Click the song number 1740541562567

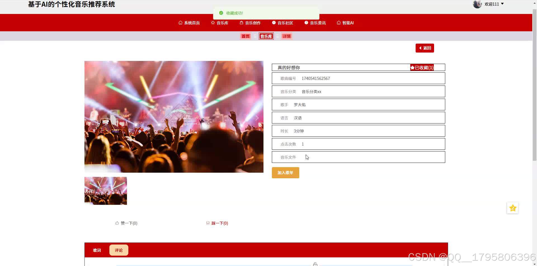[x=316, y=79]
